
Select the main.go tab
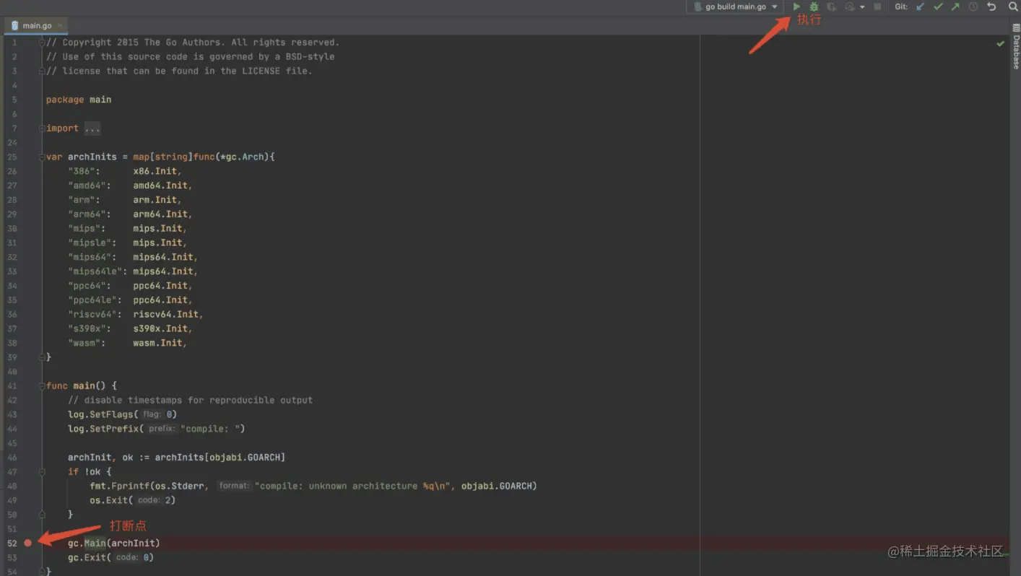36,25
